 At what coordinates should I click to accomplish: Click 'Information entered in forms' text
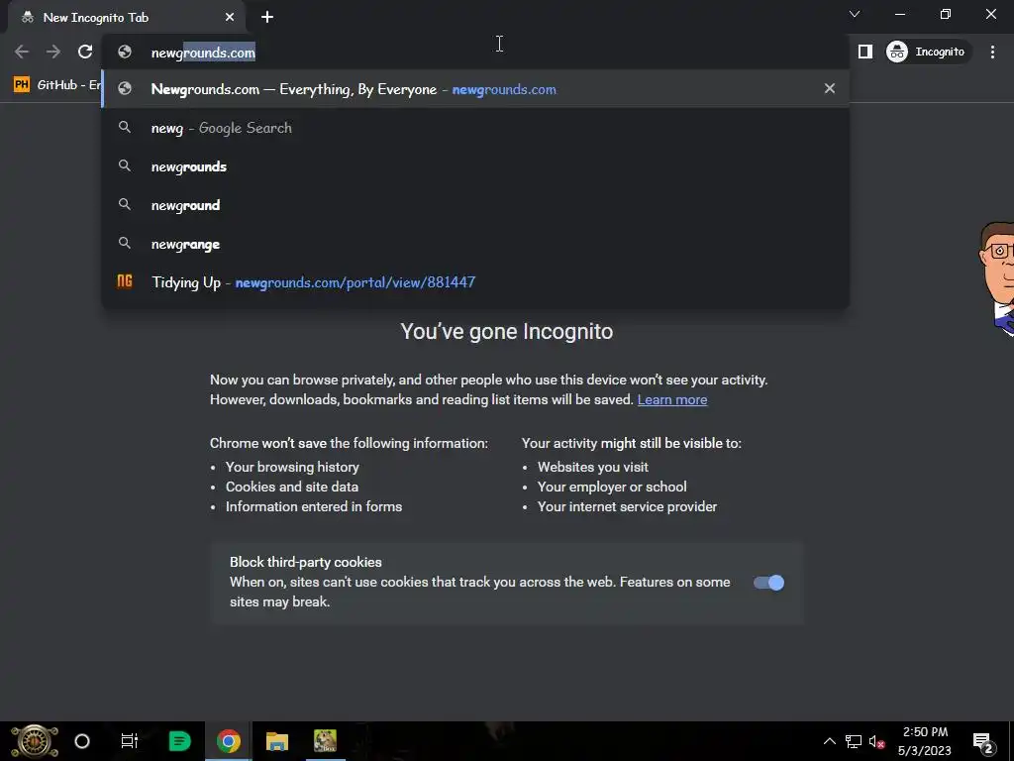314,506
